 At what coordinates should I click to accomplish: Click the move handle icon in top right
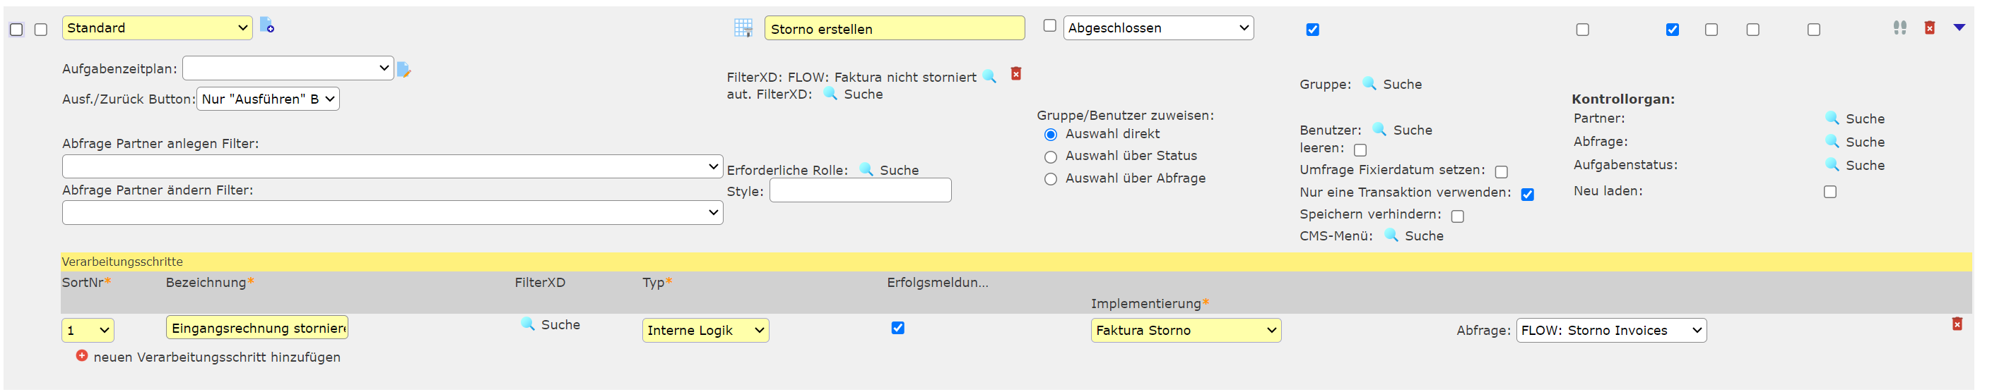1899,28
